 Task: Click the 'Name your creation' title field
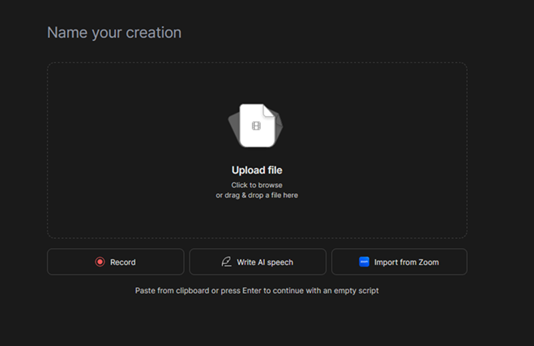(114, 33)
